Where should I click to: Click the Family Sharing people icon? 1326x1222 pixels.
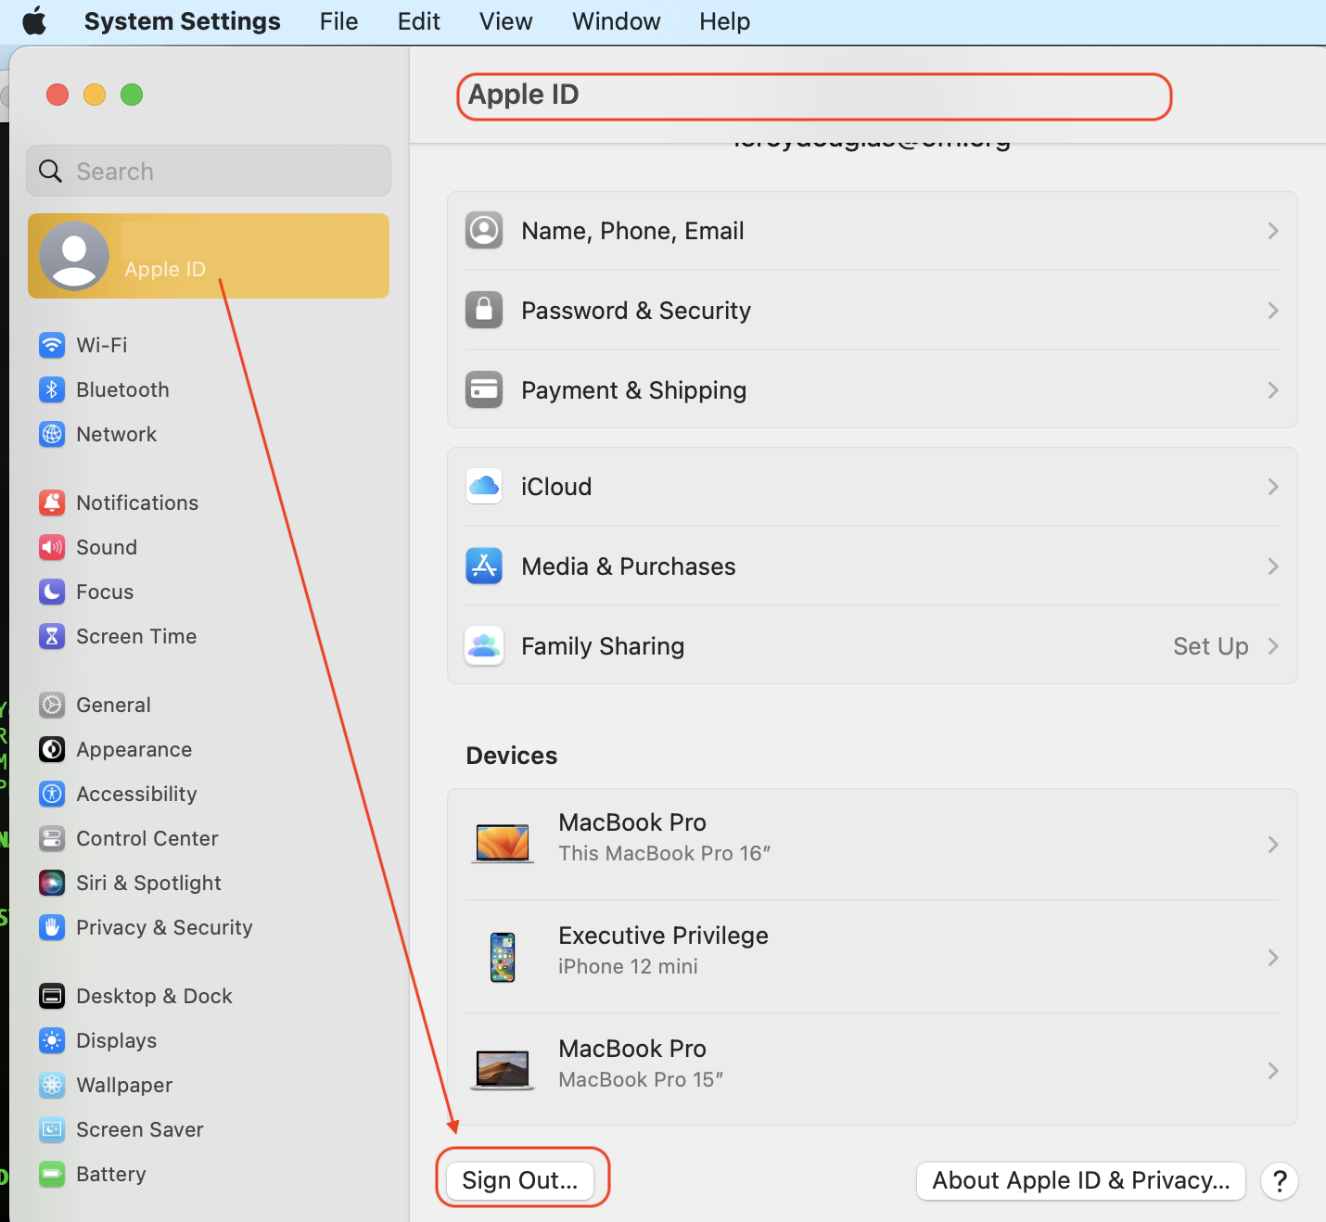click(484, 645)
